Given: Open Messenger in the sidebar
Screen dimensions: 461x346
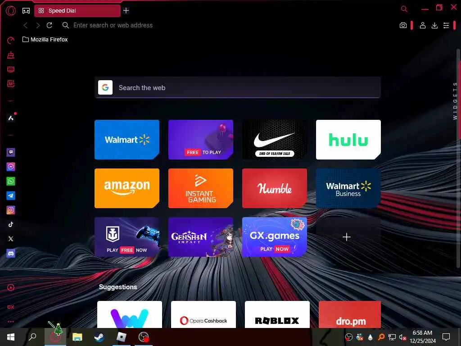Looking at the screenshot, I should [11, 167].
